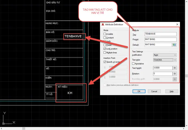Click the NGÀY label in title block

(49, 87)
